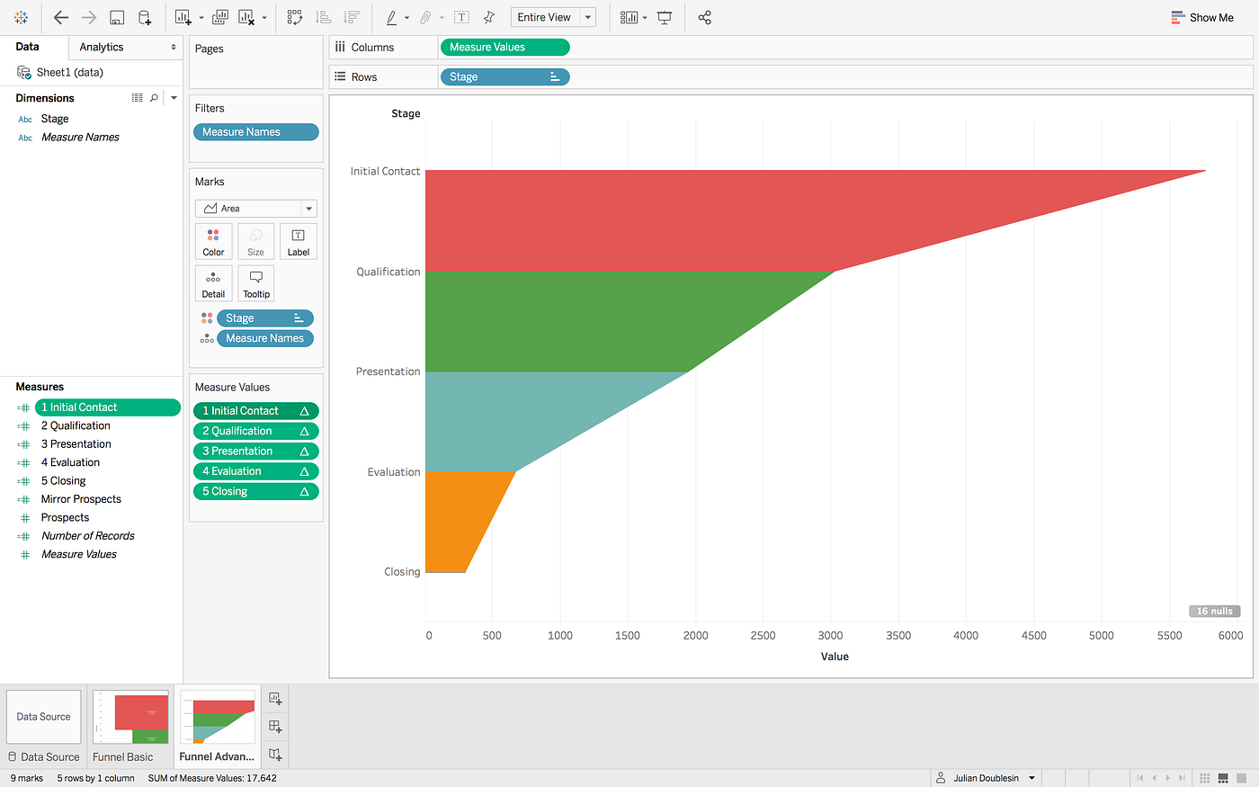Open the Tooltip editor on the Marks card

[255, 282]
